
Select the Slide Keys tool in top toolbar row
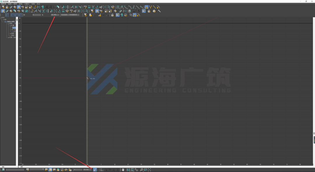(x=23, y=7)
